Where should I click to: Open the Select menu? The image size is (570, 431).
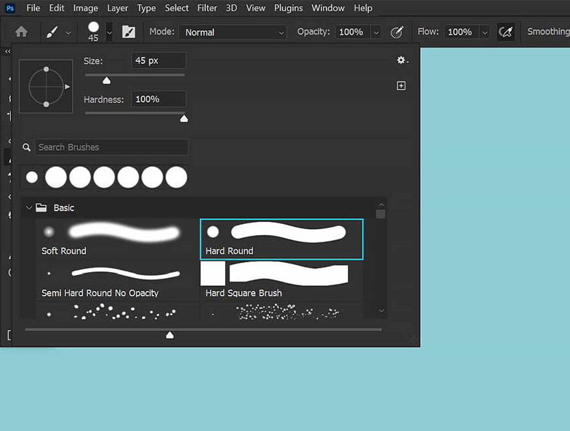tap(177, 8)
